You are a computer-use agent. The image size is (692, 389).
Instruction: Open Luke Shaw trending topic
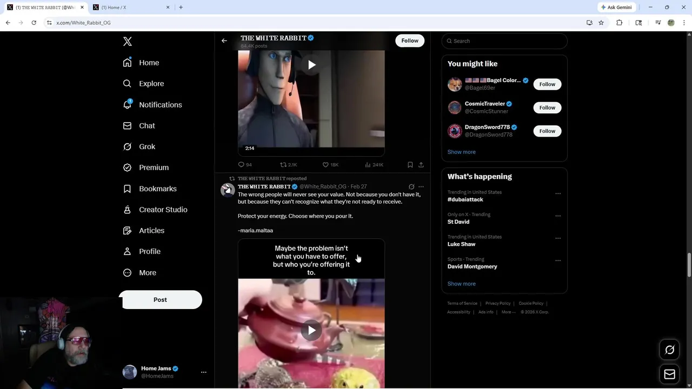[x=462, y=244]
